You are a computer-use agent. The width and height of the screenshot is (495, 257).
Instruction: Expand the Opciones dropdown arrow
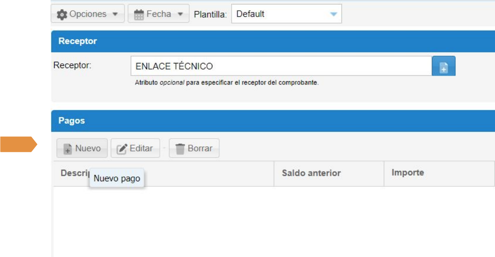[x=115, y=14]
